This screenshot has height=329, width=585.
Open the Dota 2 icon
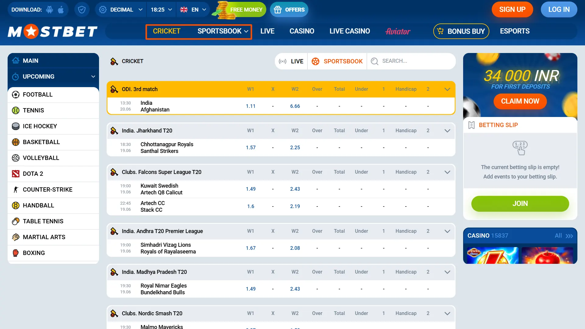[16, 174]
